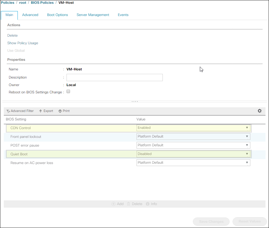
Task: Open the CDN Control value dropdown
Action: pyautogui.click(x=193, y=128)
